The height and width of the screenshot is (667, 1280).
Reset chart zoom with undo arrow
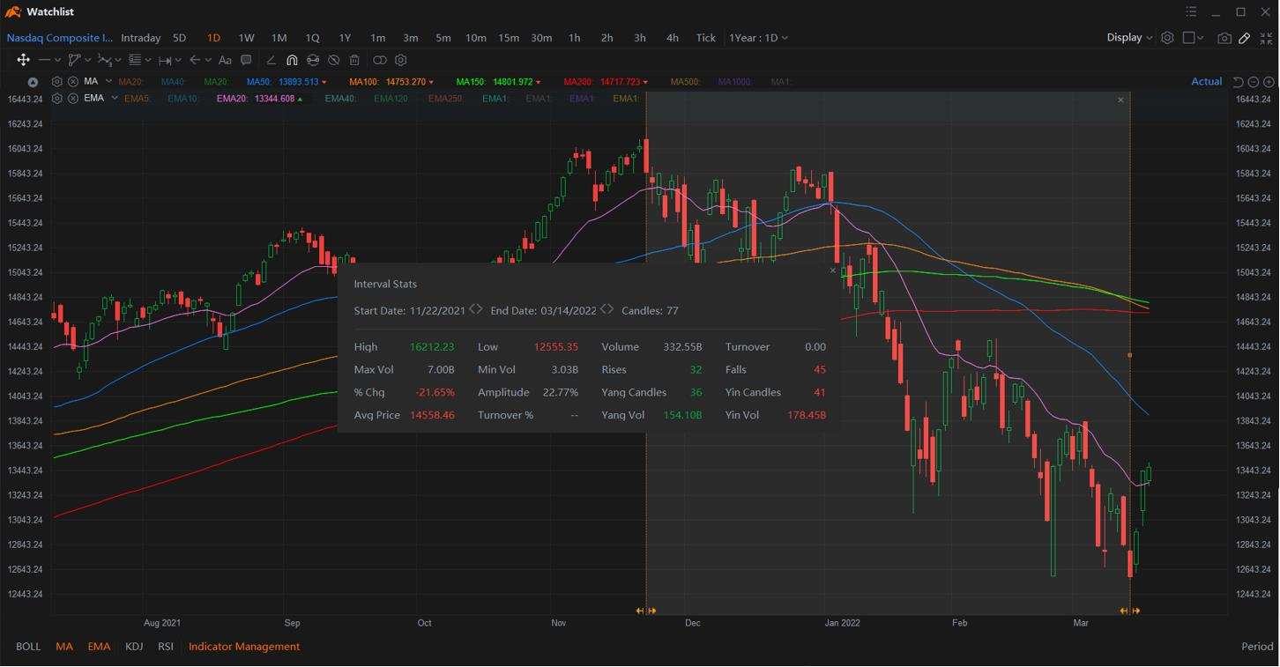coord(1238,82)
